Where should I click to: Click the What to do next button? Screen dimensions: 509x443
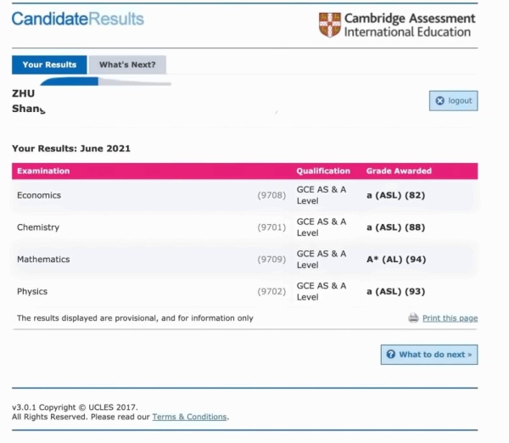tap(429, 355)
